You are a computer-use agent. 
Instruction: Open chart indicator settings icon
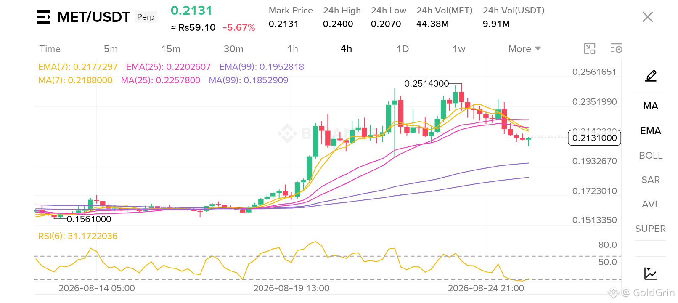coord(617,49)
